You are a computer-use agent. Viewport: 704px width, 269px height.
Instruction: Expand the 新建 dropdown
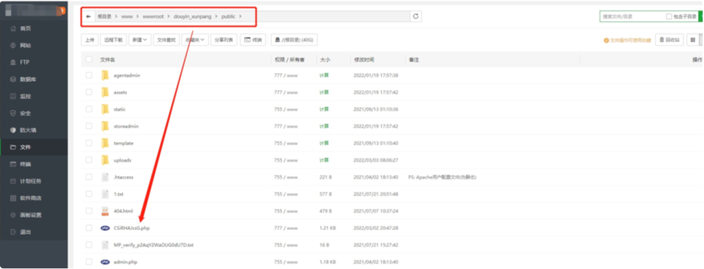click(139, 40)
